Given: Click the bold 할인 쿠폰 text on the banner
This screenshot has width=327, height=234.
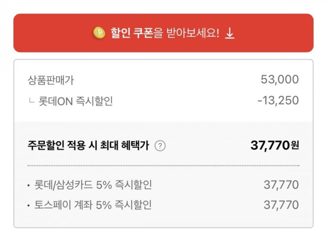Looking at the screenshot, I should 132,33.
